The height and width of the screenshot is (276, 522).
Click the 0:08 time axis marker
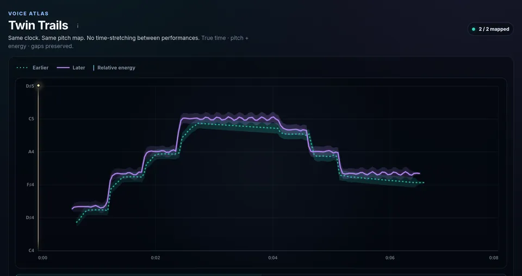pos(494,258)
